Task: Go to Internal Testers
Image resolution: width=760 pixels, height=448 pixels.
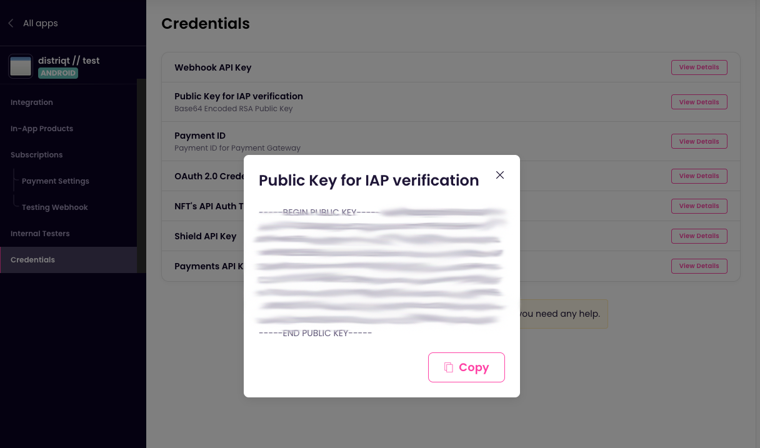Action: click(x=40, y=234)
